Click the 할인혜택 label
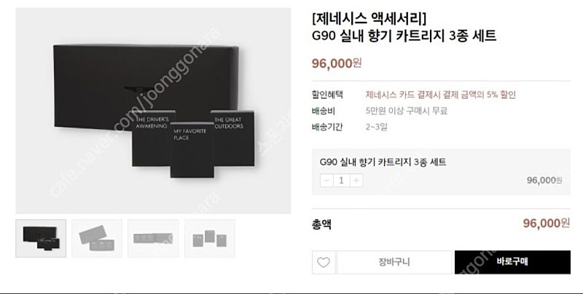583x294 pixels. (327, 95)
